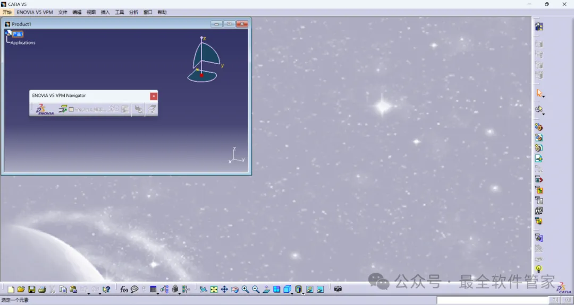Image resolution: width=574 pixels, height=305 pixels.
Task: Open the 编辑 menu
Action: (77, 12)
